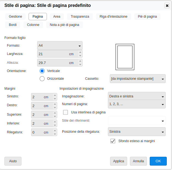Open the Riga d'intestazione tab
This screenshot has height=170, width=172.
(x=113, y=17)
